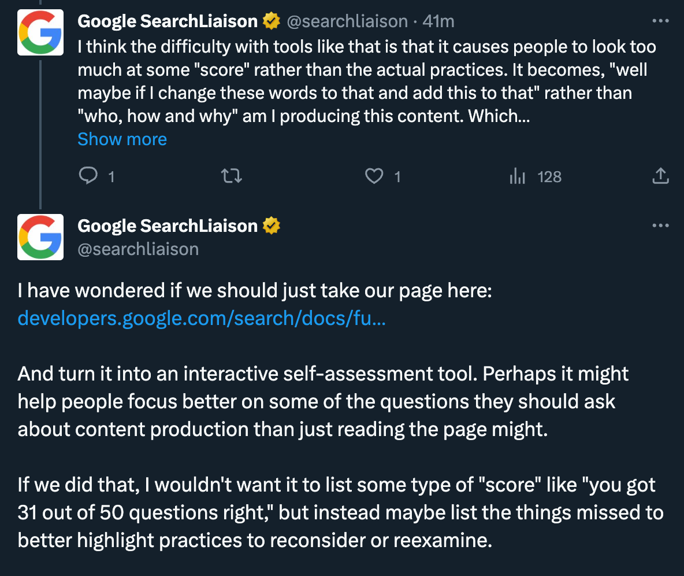Share the first tweet using the upload icon
The height and width of the screenshot is (576, 684).
660,176
